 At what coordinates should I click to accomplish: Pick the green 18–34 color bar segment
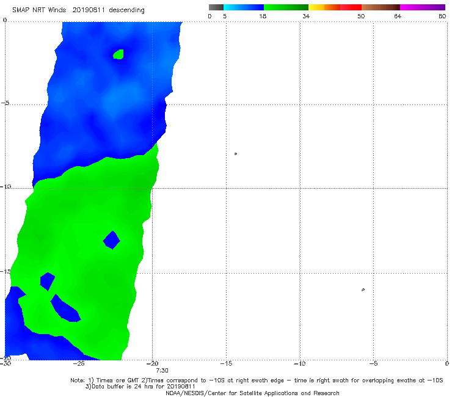pos(286,7)
